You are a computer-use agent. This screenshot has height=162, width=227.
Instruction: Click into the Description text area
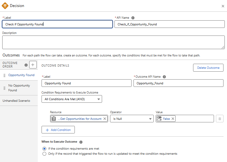tap(113, 42)
